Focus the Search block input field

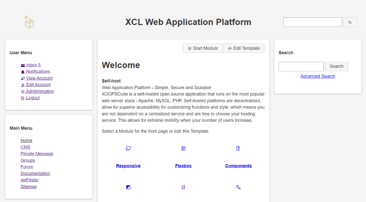coord(301,66)
